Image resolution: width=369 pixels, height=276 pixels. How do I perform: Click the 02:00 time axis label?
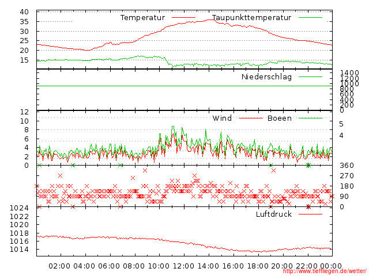pos(59,266)
